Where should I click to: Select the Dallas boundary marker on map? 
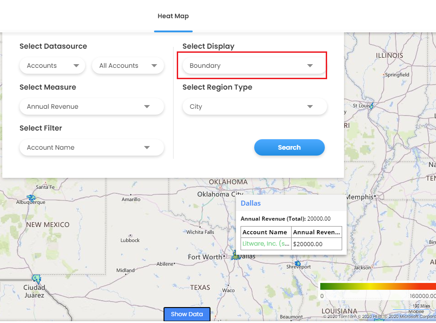(x=236, y=257)
